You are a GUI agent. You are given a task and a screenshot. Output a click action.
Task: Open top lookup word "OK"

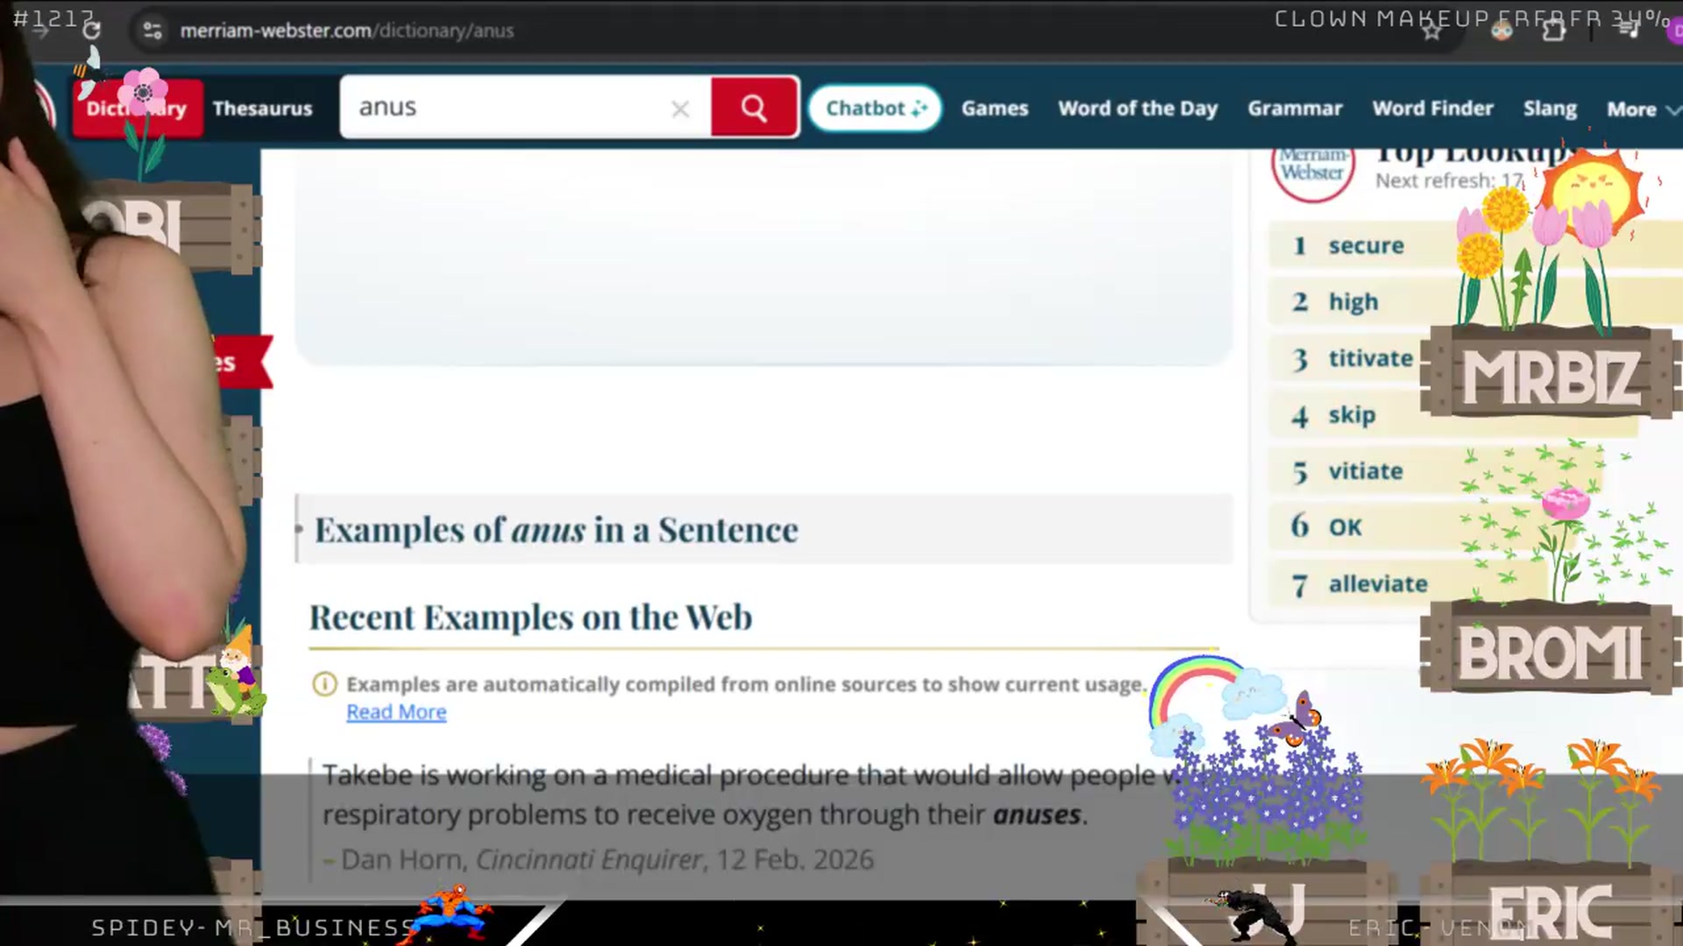(x=1345, y=527)
